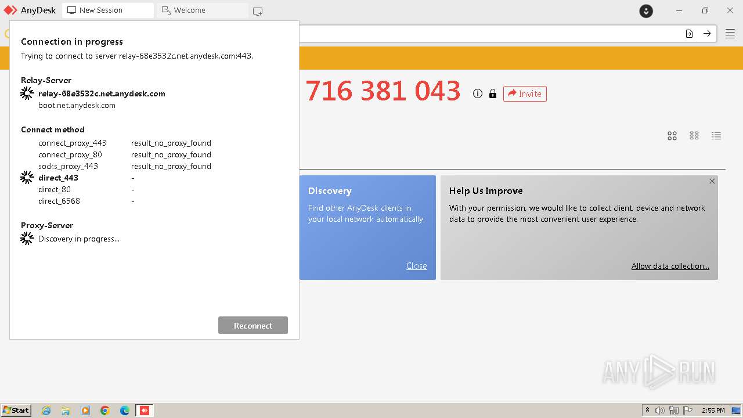Restore the AnyDesk window size

[x=705, y=10]
